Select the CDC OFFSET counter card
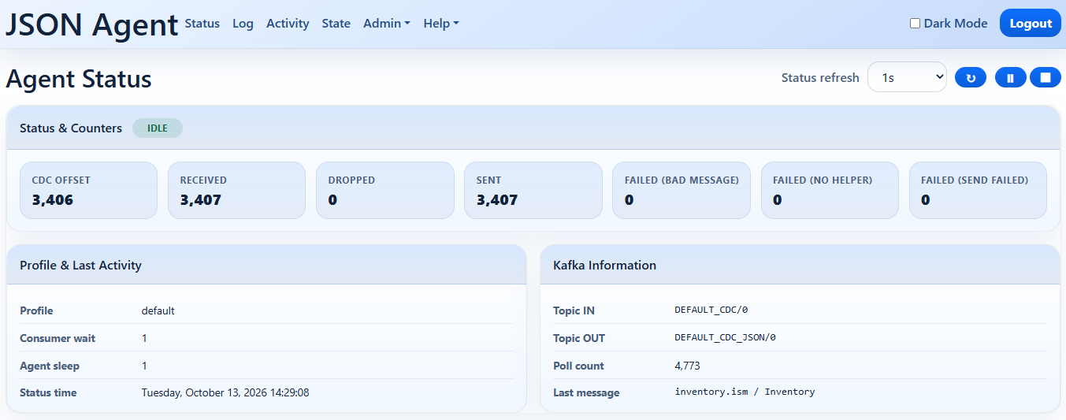The height and width of the screenshot is (420, 1066). (x=88, y=190)
